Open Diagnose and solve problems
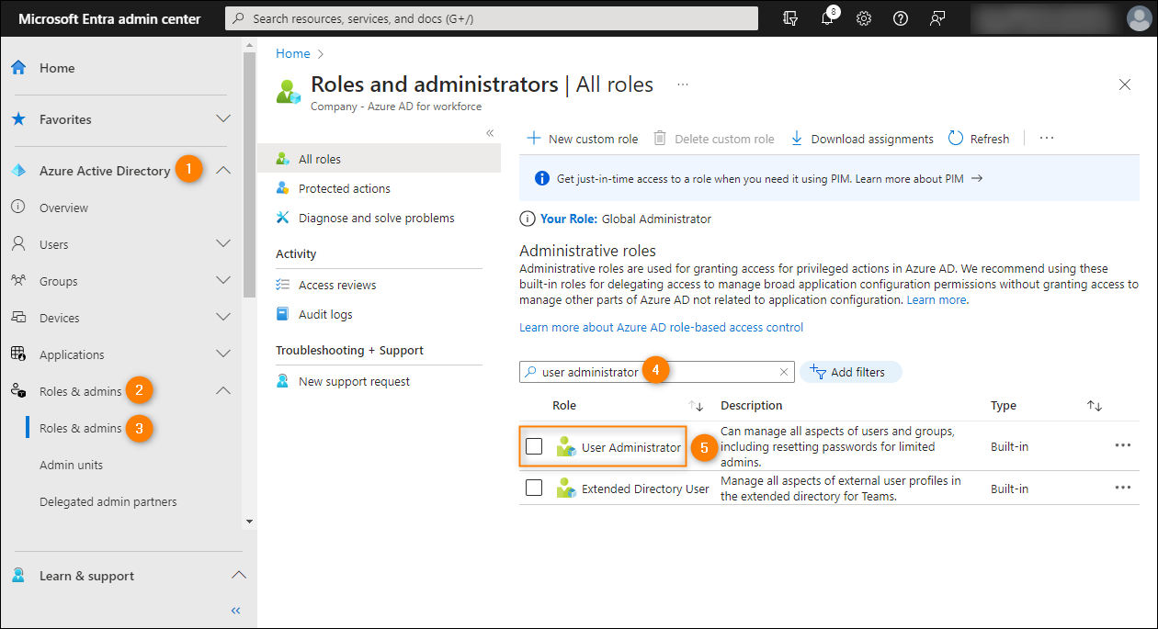Screen dimensions: 1158x629 point(379,218)
